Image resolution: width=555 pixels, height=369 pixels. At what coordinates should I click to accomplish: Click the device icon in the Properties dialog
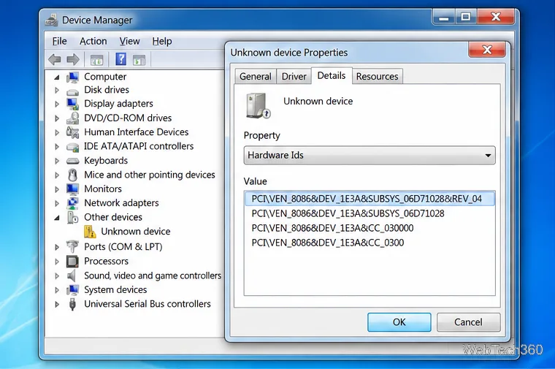(x=258, y=105)
